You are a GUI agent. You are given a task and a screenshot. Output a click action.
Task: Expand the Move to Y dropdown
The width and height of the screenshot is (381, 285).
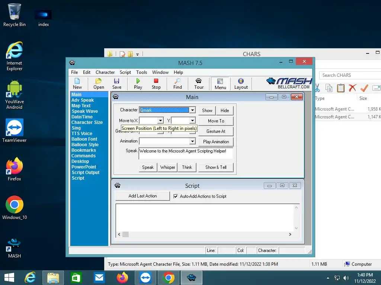point(192,121)
